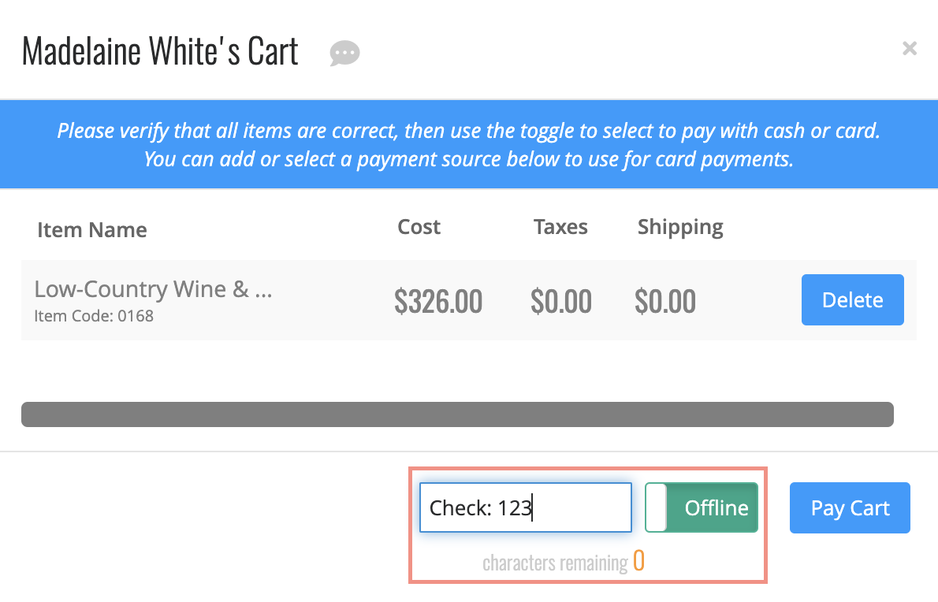The image size is (938, 602).
Task: Select the Cost column header
Action: pyautogui.click(x=419, y=227)
